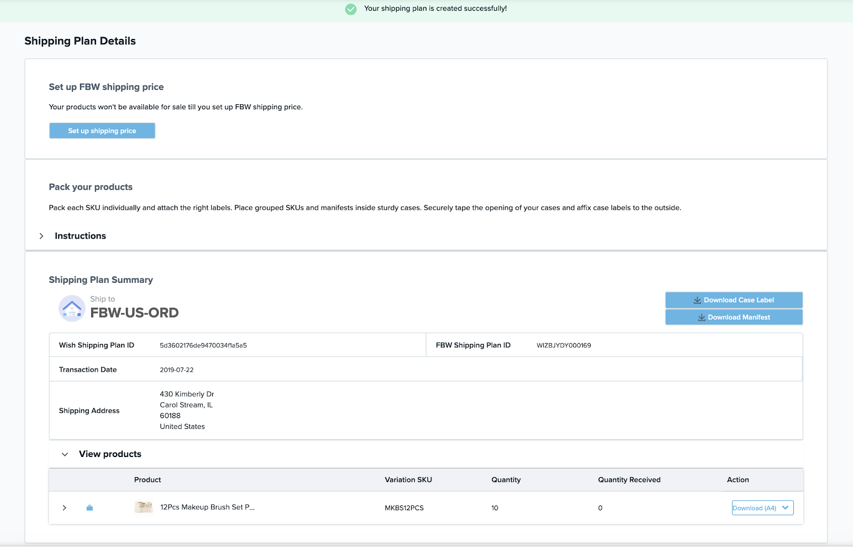The height and width of the screenshot is (547, 853).
Task: Click Download Case Label button
Action: (x=734, y=300)
